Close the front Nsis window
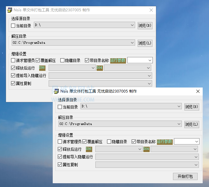Image resolution: width=209 pixels, height=187 pixels. pos(198,91)
